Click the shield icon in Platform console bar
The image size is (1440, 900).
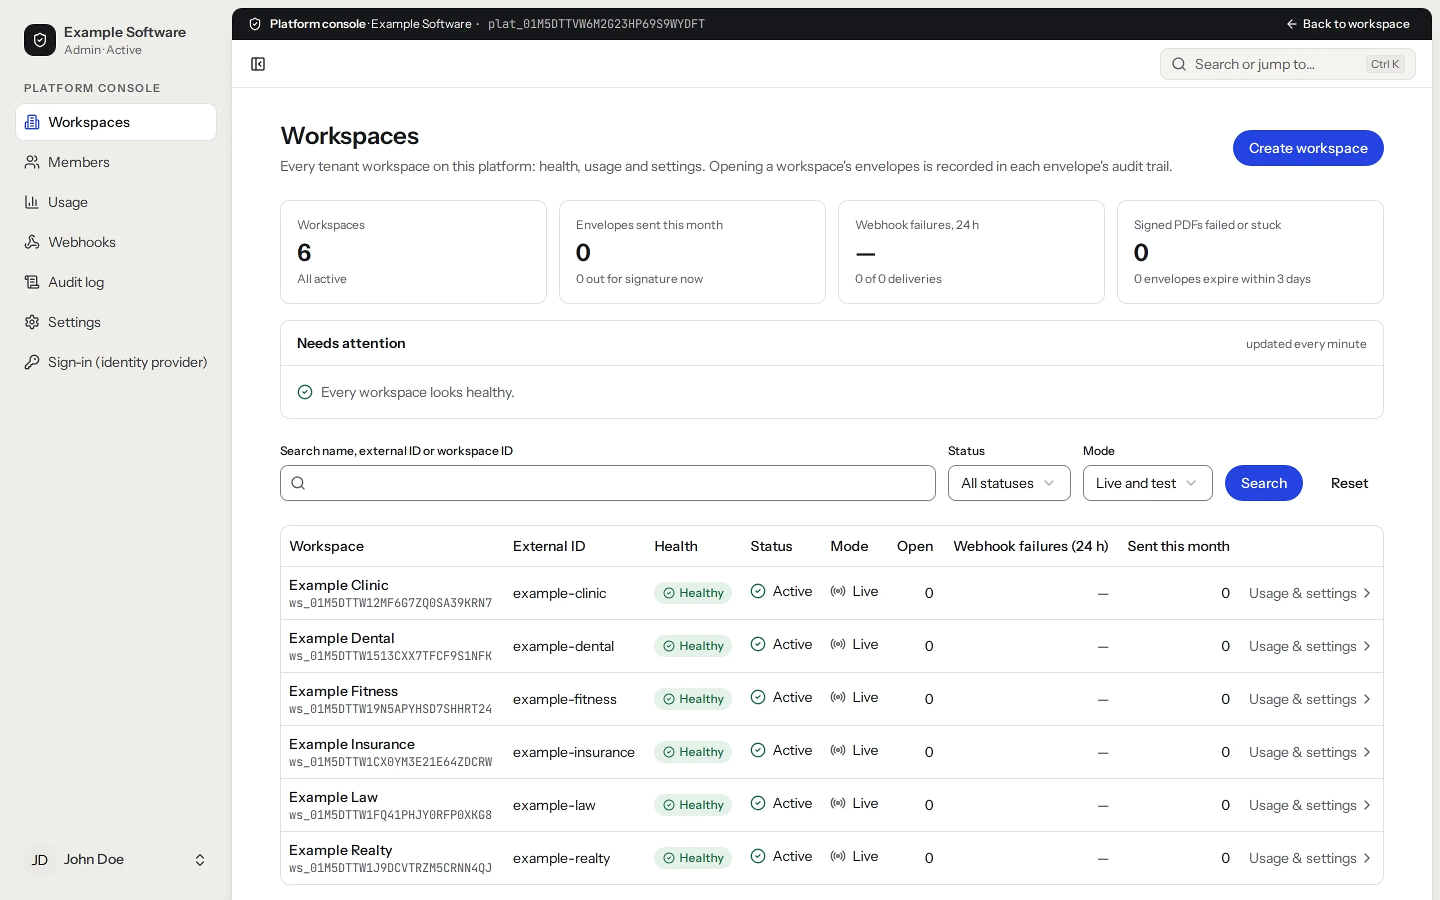[255, 24]
